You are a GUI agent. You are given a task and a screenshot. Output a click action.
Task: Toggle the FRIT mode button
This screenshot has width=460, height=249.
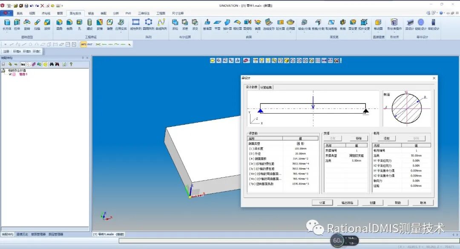click(x=90, y=44)
